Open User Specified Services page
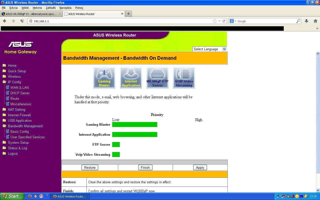The width and height of the screenshot is (320, 200). click(x=27, y=137)
